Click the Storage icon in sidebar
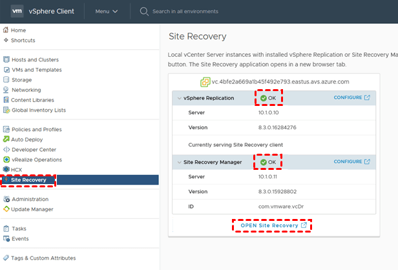Image resolution: width=398 pixels, height=270 pixels. coord(6,80)
